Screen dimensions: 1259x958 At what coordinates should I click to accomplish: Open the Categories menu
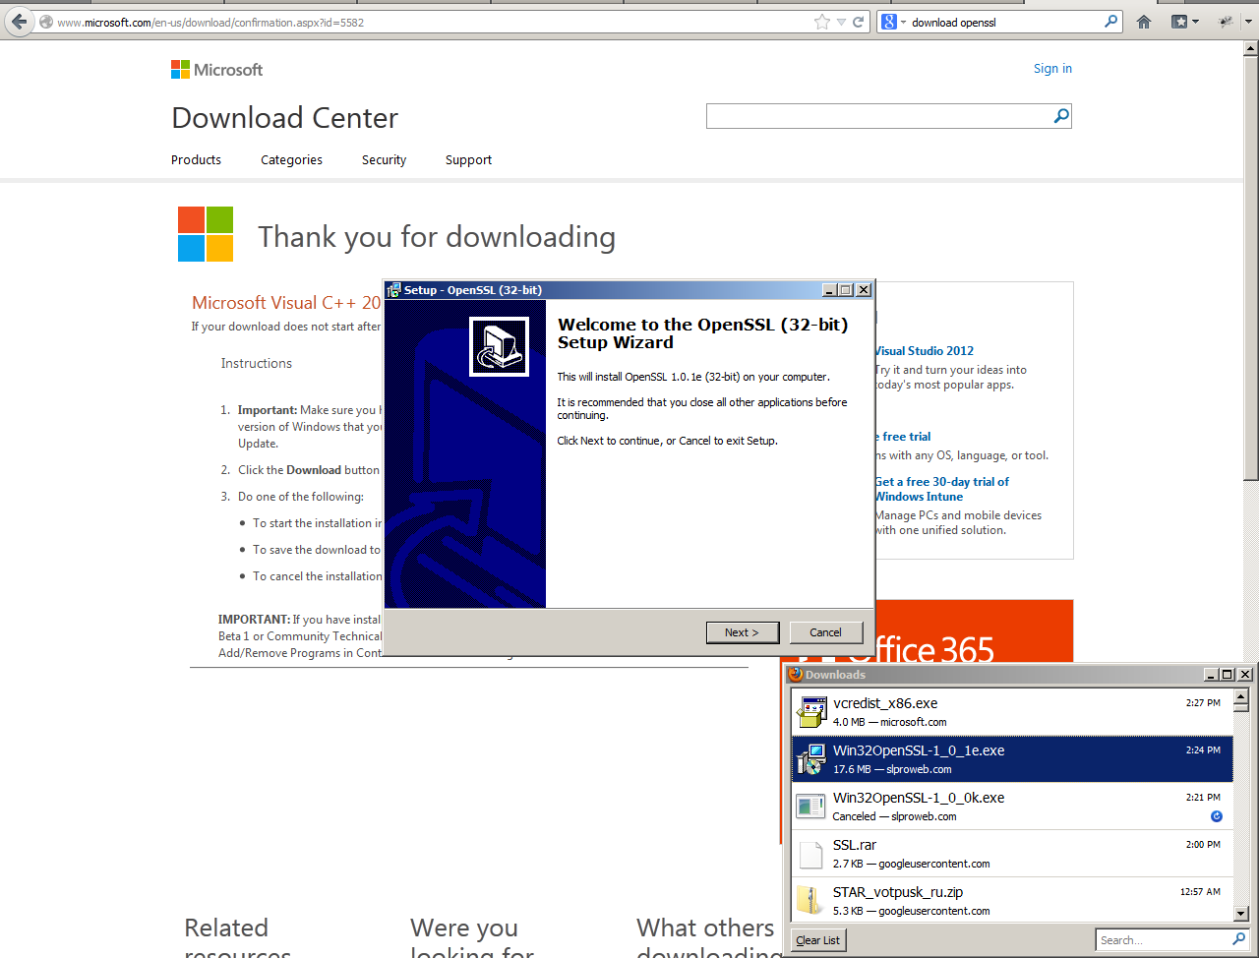[x=291, y=159]
